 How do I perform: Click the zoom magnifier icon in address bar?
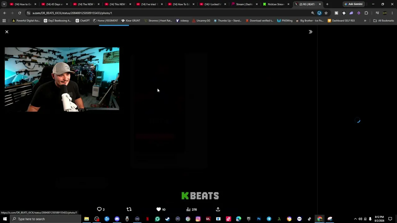313,13
